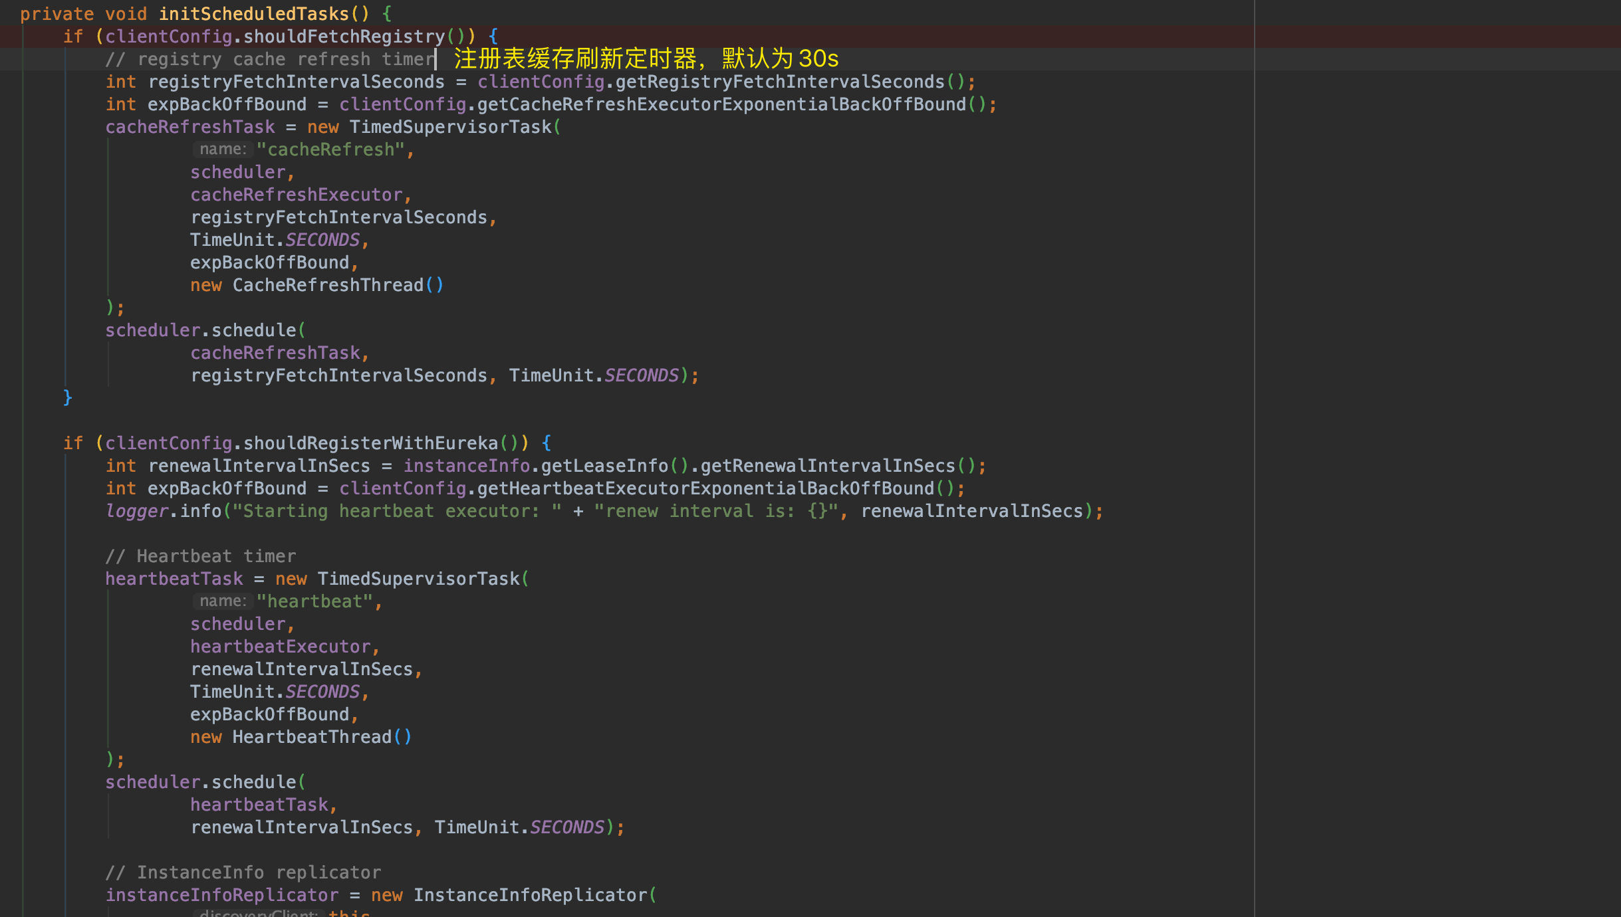Click the yellow Chinese annotation text
1621x917 pixels.
[x=646, y=58]
